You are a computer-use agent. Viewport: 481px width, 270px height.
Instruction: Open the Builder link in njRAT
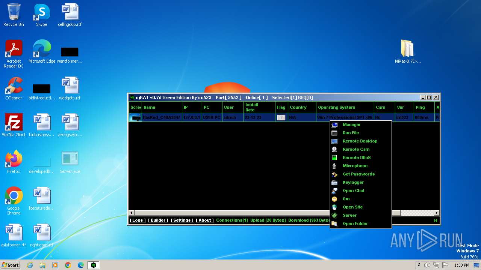(x=158, y=220)
